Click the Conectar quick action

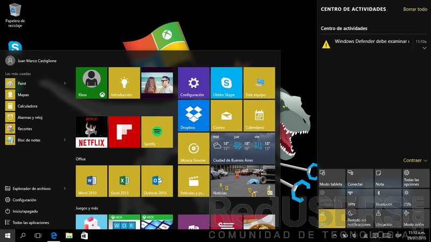point(360,178)
